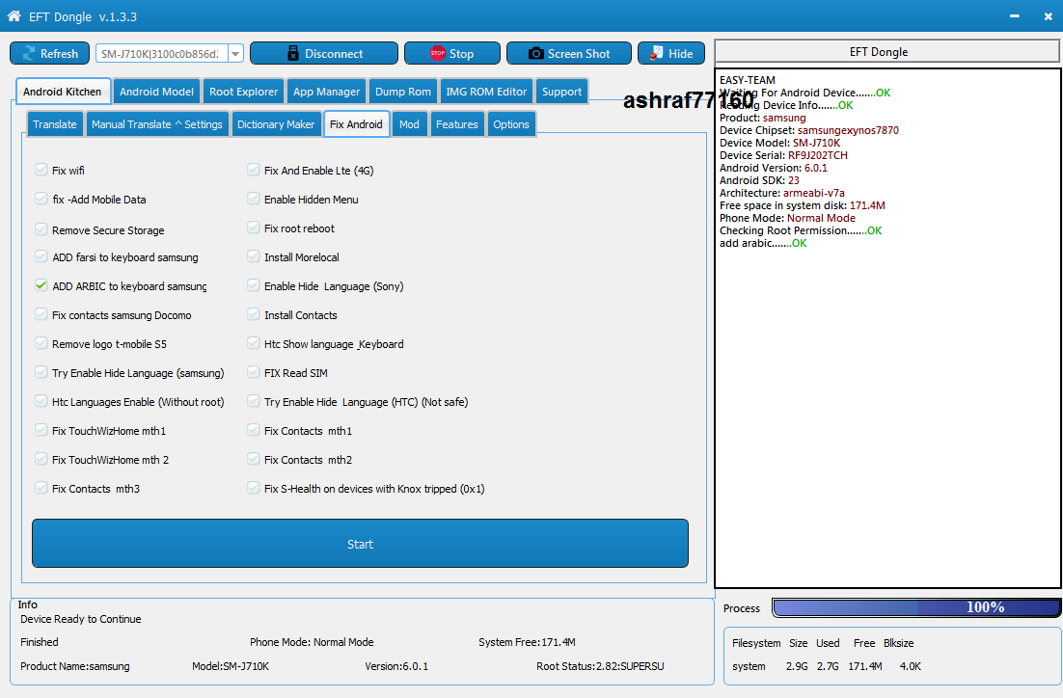Click the 'add arabic.......OK' log line
Viewport: 1063px width, 698px height.
coord(763,243)
